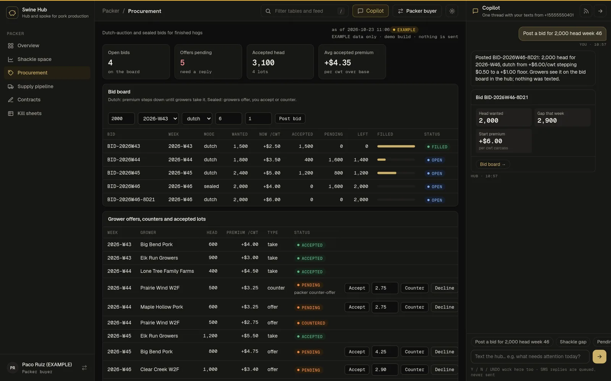Screen dimensions: 611x381
Task: Edit counter value 2.90 for Clear Creek
Action: (385, 370)
